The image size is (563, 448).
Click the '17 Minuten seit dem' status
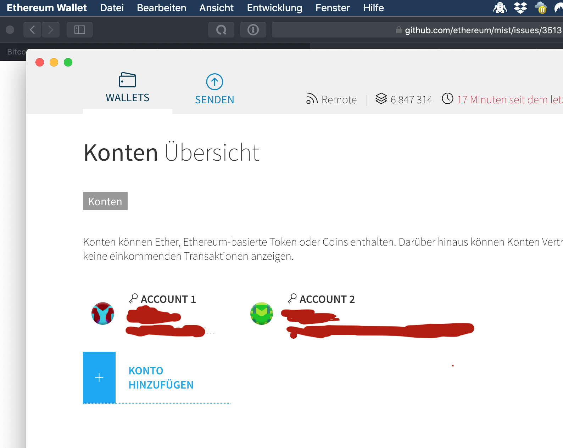pos(510,100)
